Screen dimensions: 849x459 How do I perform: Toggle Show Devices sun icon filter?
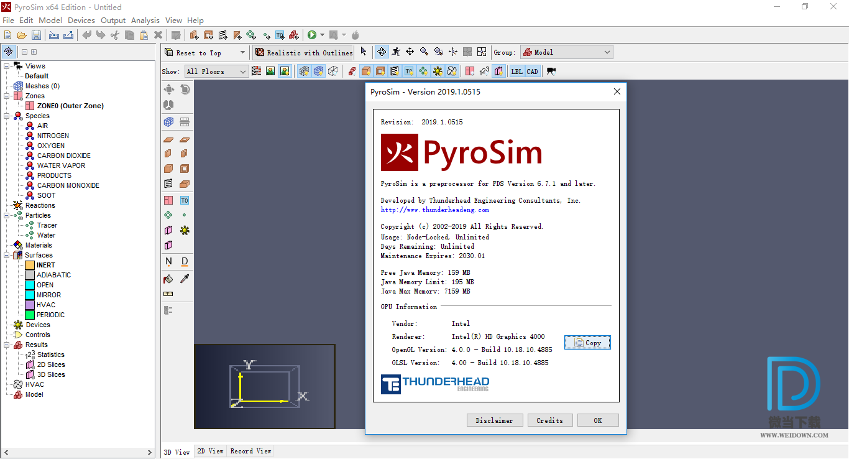[x=438, y=72]
